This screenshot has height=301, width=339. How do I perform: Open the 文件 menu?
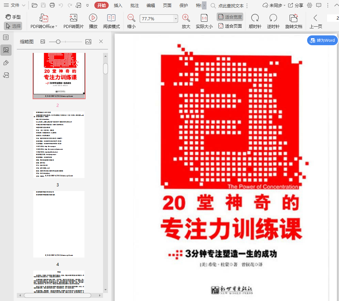coord(14,5)
